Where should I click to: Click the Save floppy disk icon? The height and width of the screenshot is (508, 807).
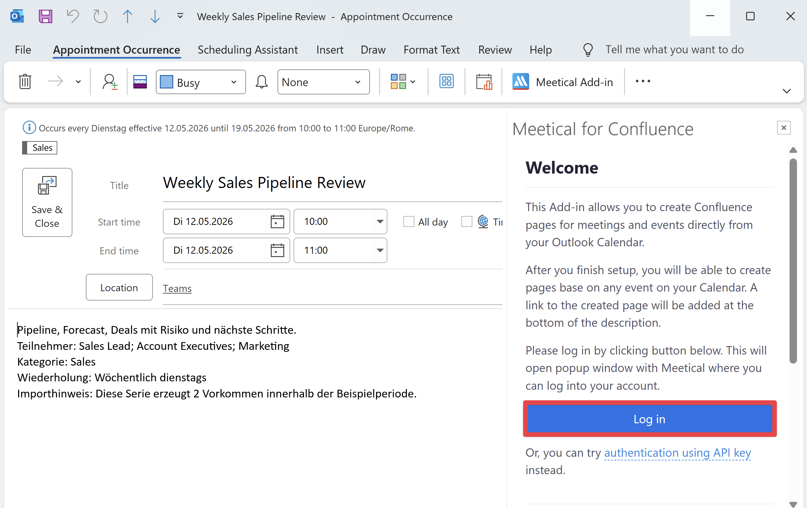click(x=46, y=16)
